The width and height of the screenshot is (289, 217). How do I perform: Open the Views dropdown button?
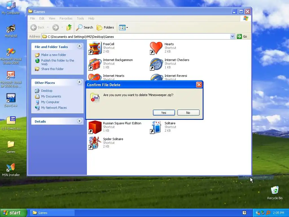point(123,27)
